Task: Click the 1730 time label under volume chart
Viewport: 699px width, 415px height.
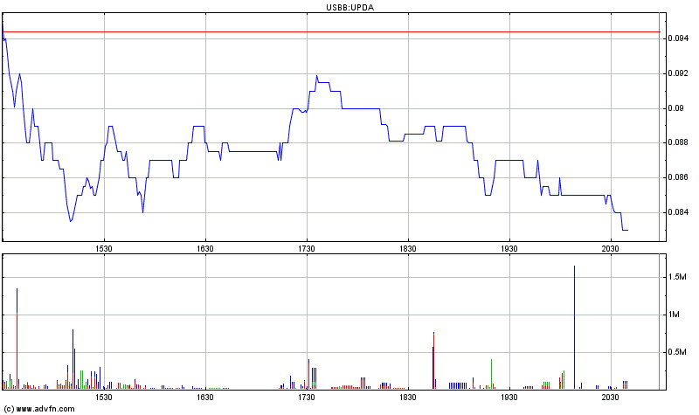Action: tap(307, 398)
